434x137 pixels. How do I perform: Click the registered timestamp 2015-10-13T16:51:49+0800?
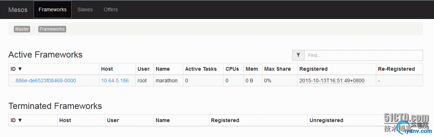(x=332, y=81)
